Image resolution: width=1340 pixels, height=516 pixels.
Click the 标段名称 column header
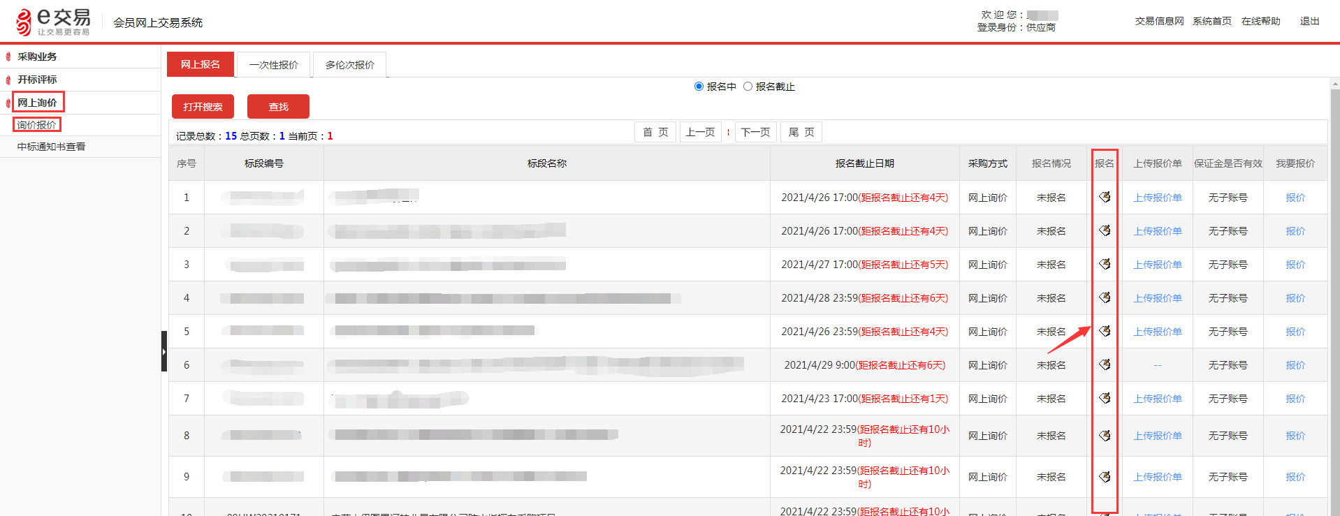547,163
